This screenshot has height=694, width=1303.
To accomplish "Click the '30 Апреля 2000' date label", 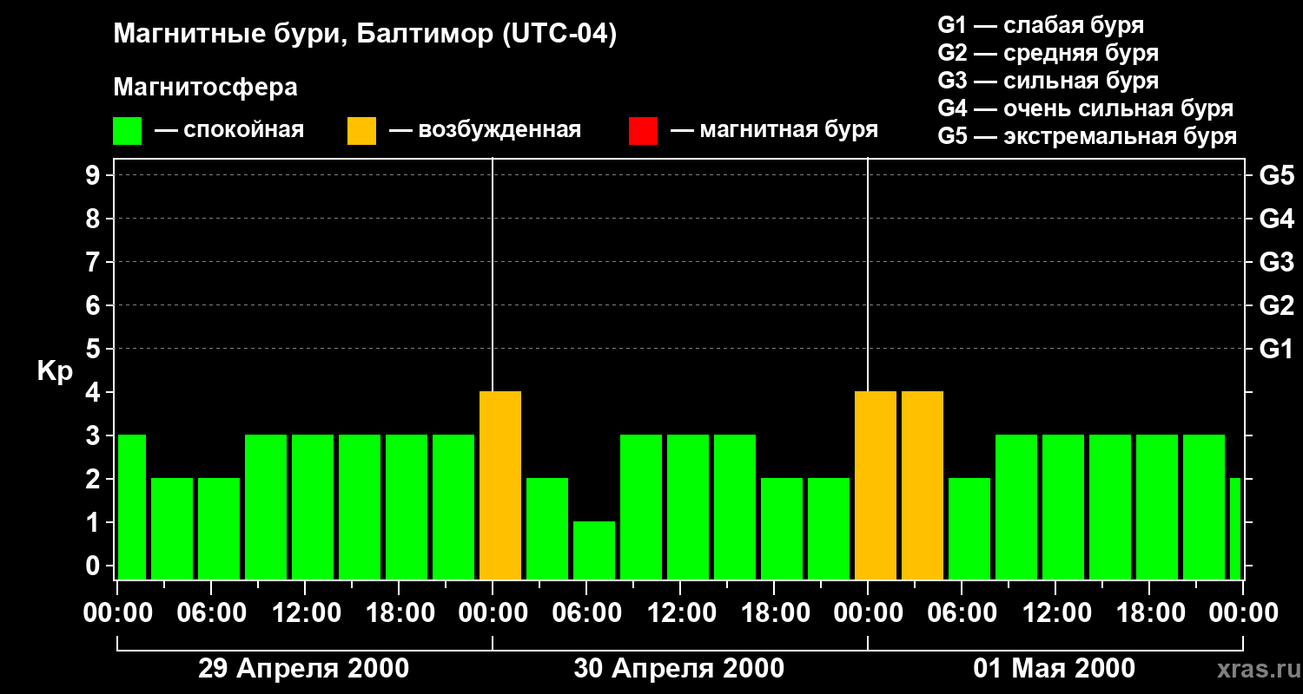I will [679, 669].
